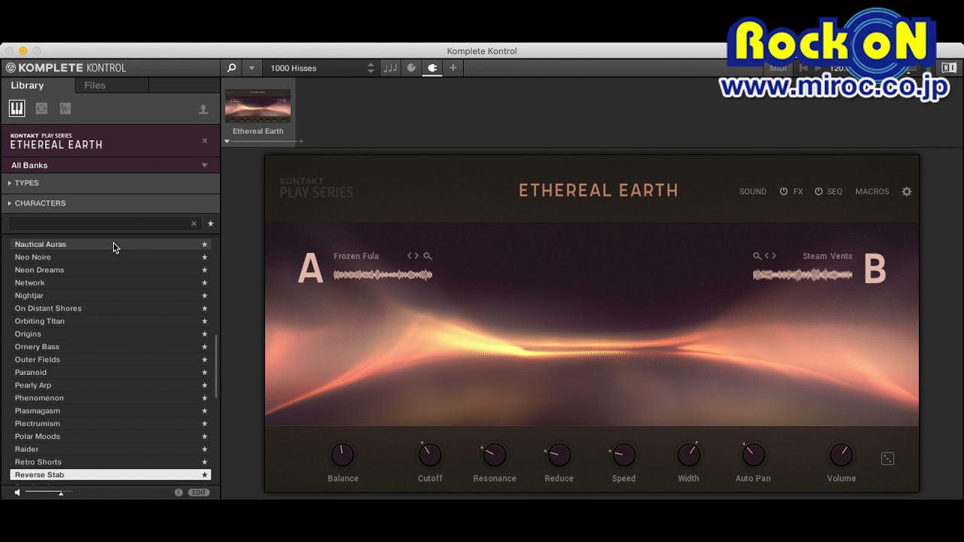Screen dimensions: 964x542
Task: Open the MACROS page
Action: tap(872, 191)
